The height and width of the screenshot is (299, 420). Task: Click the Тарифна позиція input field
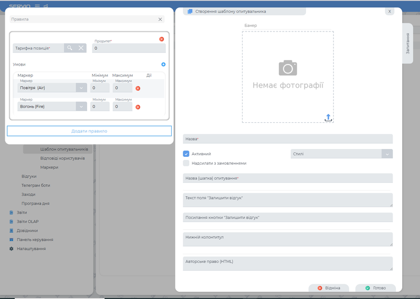(x=38, y=48)
